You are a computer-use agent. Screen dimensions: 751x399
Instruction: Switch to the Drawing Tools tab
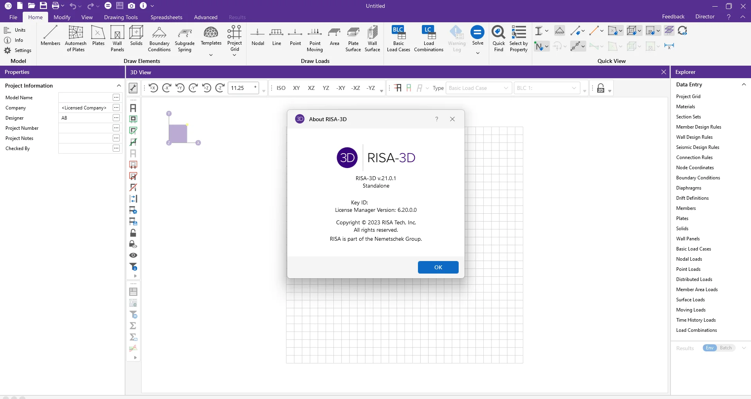click(x=121, y=17)
